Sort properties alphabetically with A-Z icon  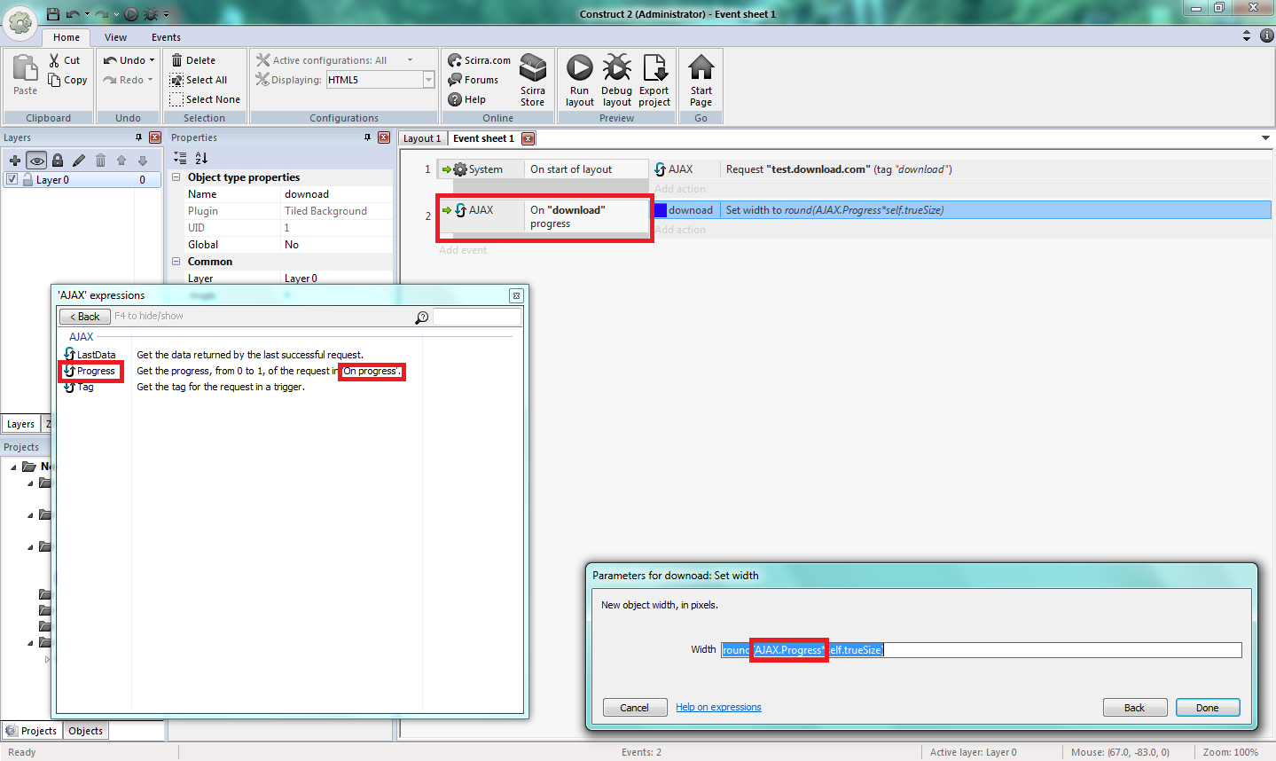[x=201, y=158]
